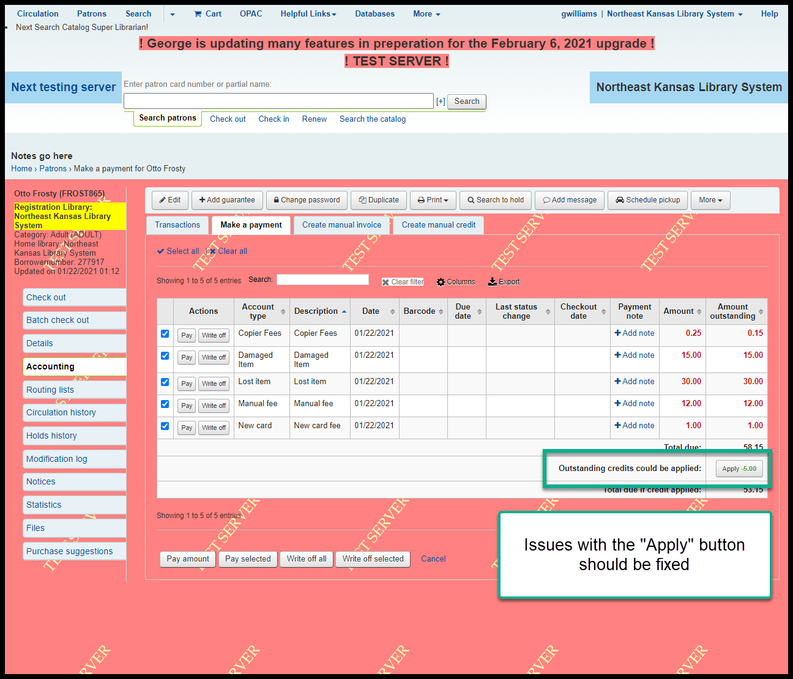Add note for Lost item row
793x679 pixels.
point(635,381)
